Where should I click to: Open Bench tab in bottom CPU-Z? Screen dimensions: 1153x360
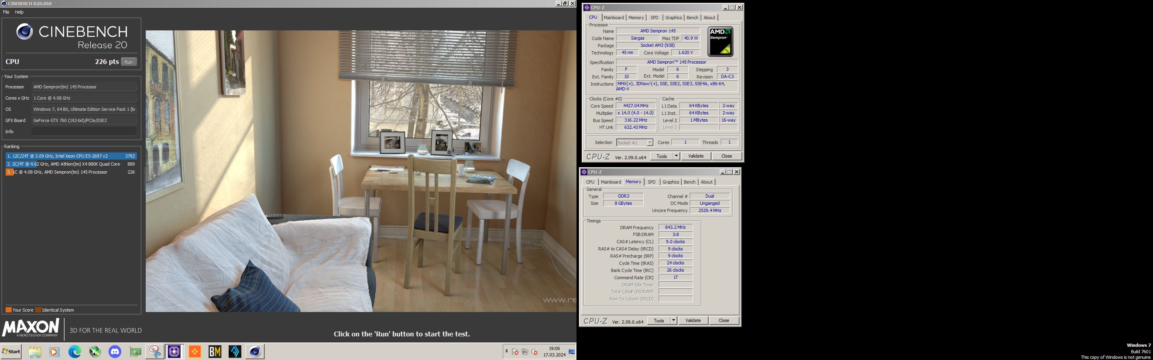[x=690, y=182]
